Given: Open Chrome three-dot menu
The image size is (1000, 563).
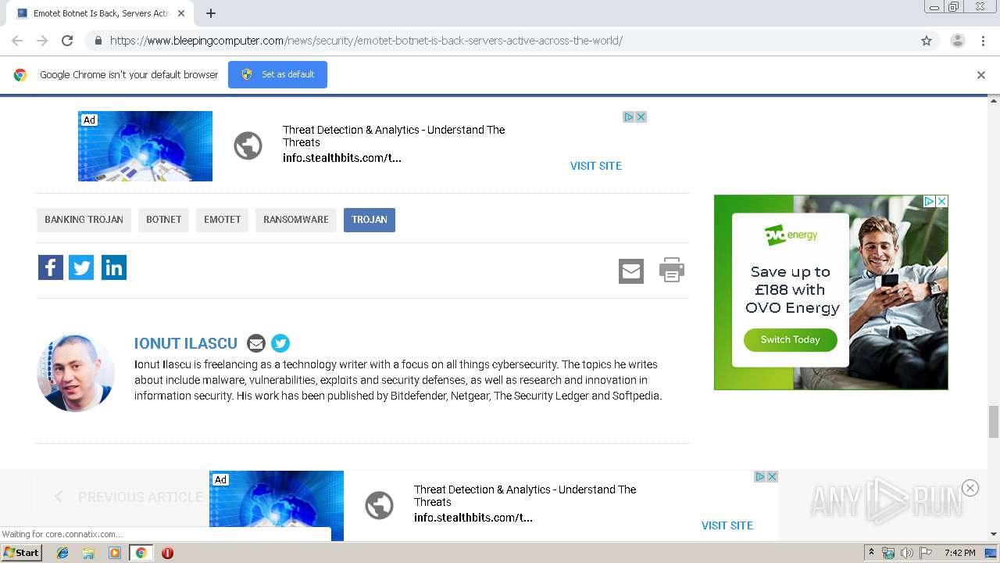Looking at the screenshot, I should coord(983,41).
